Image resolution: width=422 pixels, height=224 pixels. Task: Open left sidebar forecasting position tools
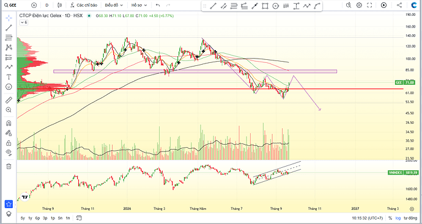click(9, 57)
